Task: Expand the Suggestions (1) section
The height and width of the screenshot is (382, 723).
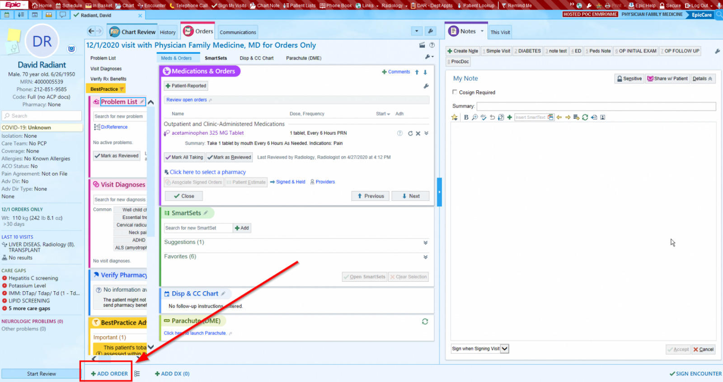Action: (425, 242)
